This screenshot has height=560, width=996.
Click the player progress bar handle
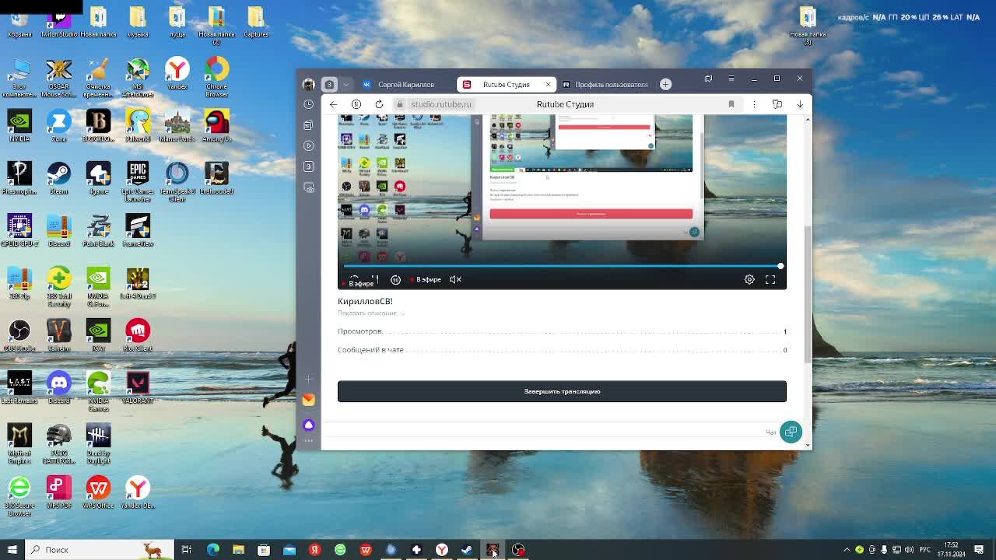(780, 266)
